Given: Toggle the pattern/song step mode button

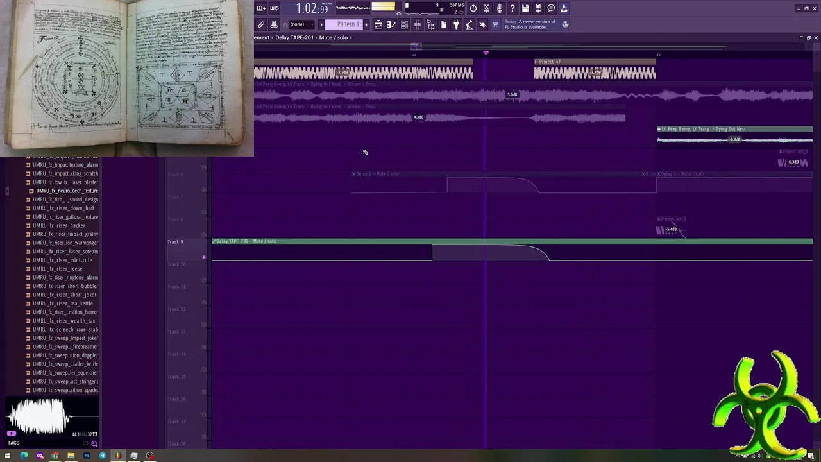Looking at the screenshot, I should 261,8.
